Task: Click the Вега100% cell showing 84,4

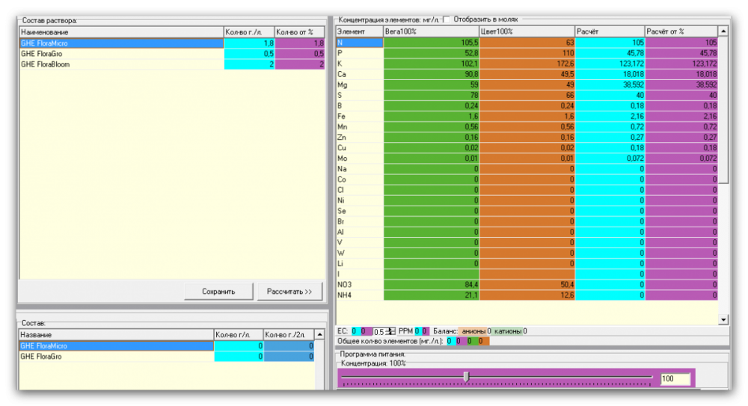Action: (432, 284)
